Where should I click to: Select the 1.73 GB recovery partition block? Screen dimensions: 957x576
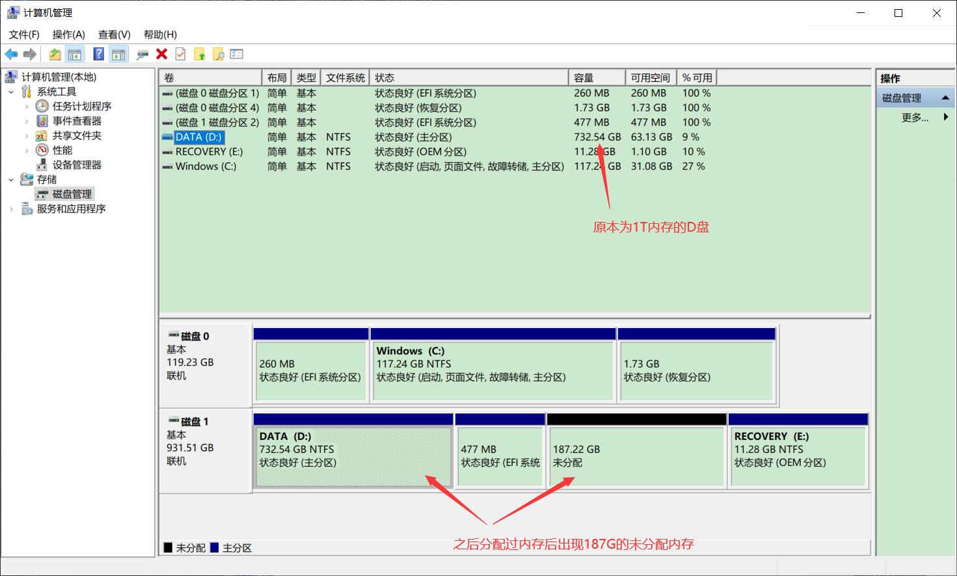pyautogui.click(x=697, y=364)
